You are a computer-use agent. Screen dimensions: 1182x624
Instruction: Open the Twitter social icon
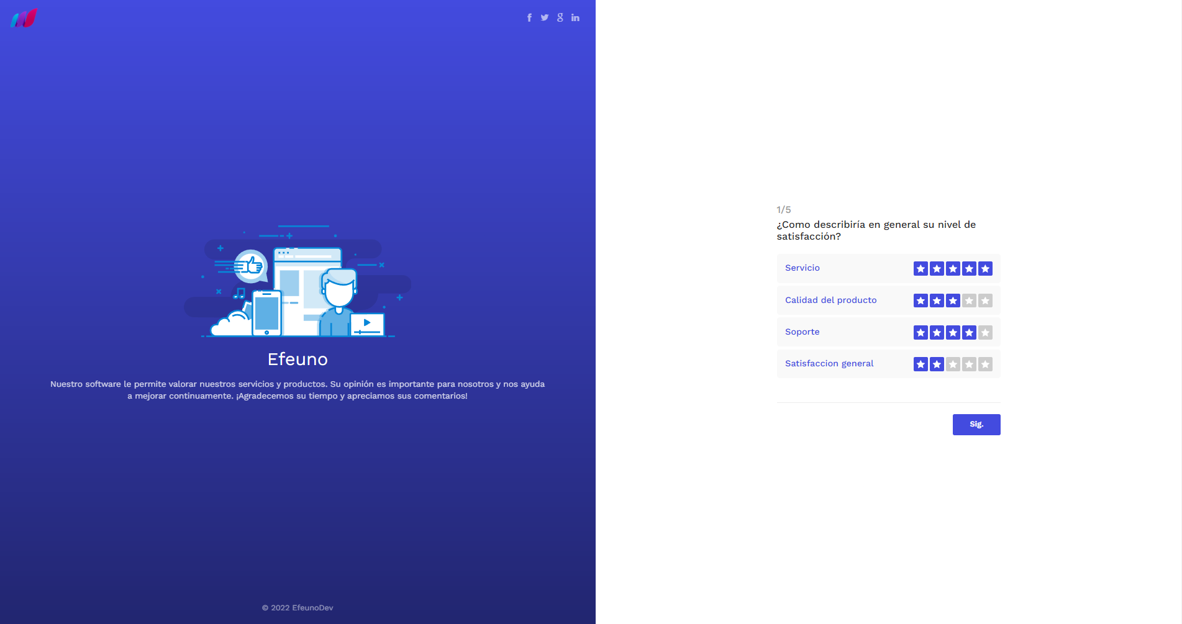545,17
